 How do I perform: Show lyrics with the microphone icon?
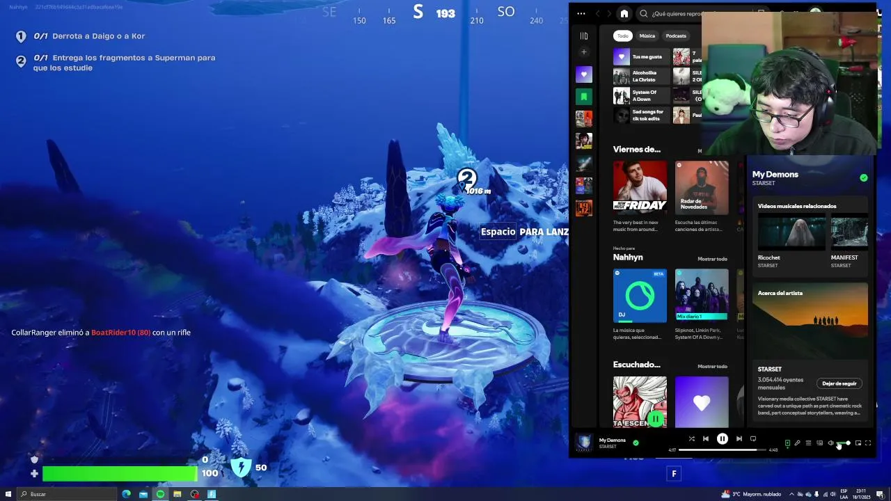point(798,443)
